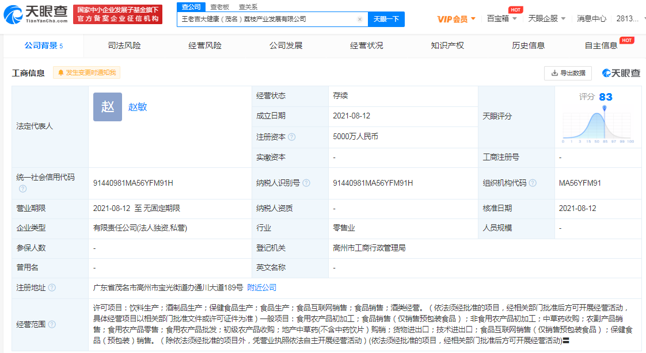The image size is (646, 353).
Task: Click the TianYanCha watermark logo beside export button
Action: (x=621, y=73)
